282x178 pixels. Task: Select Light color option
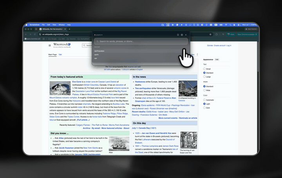(204, 104)
